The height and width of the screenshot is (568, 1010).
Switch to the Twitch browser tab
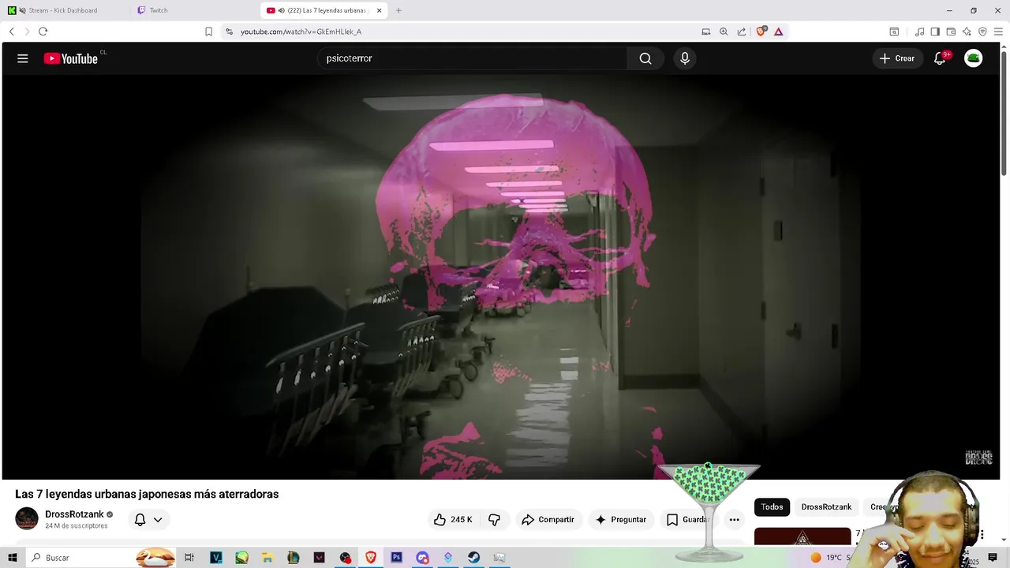coord(193,10)
